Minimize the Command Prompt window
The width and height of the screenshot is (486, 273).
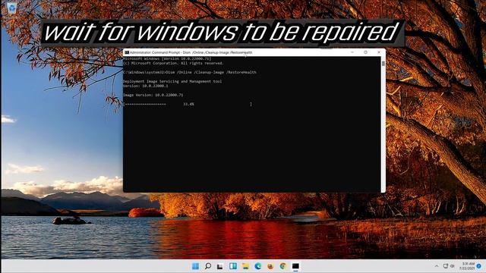coord(352,52)
